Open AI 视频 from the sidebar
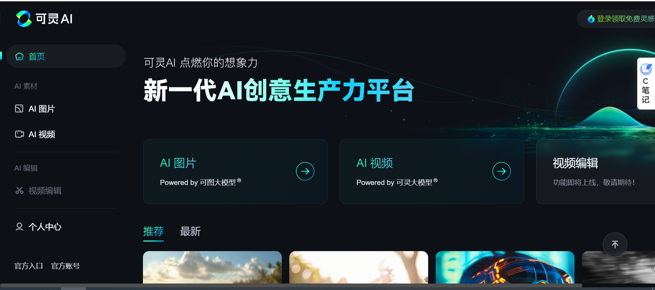Screen dimensions: 655x290 pyautogui.click(x=35, y=134)
